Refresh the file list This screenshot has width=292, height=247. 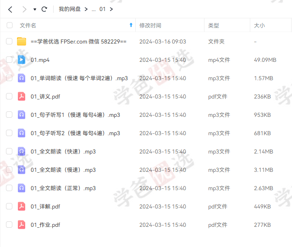[x=44, y=9]
